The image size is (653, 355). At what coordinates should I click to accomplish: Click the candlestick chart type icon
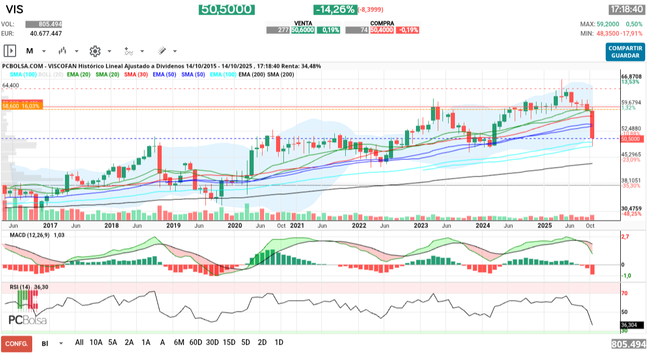point(63,51)
